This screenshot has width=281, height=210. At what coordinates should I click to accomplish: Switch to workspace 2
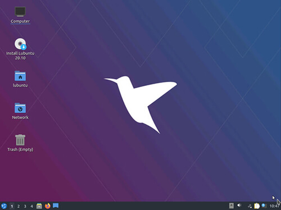click(x=19, y=206)
